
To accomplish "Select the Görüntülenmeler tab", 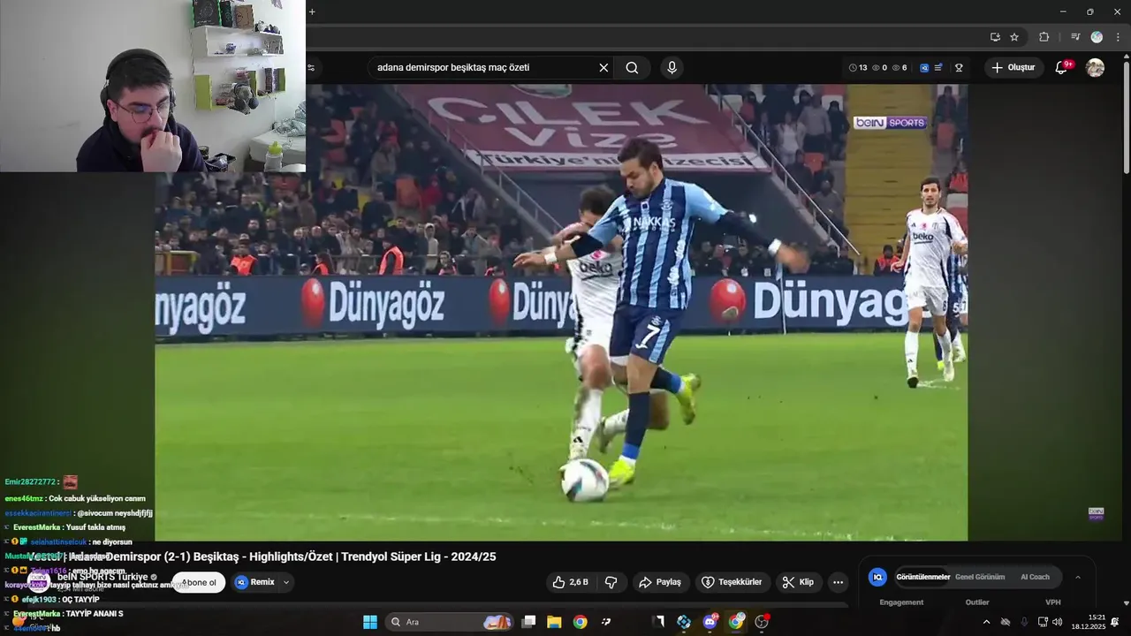I will click(922, 577).
